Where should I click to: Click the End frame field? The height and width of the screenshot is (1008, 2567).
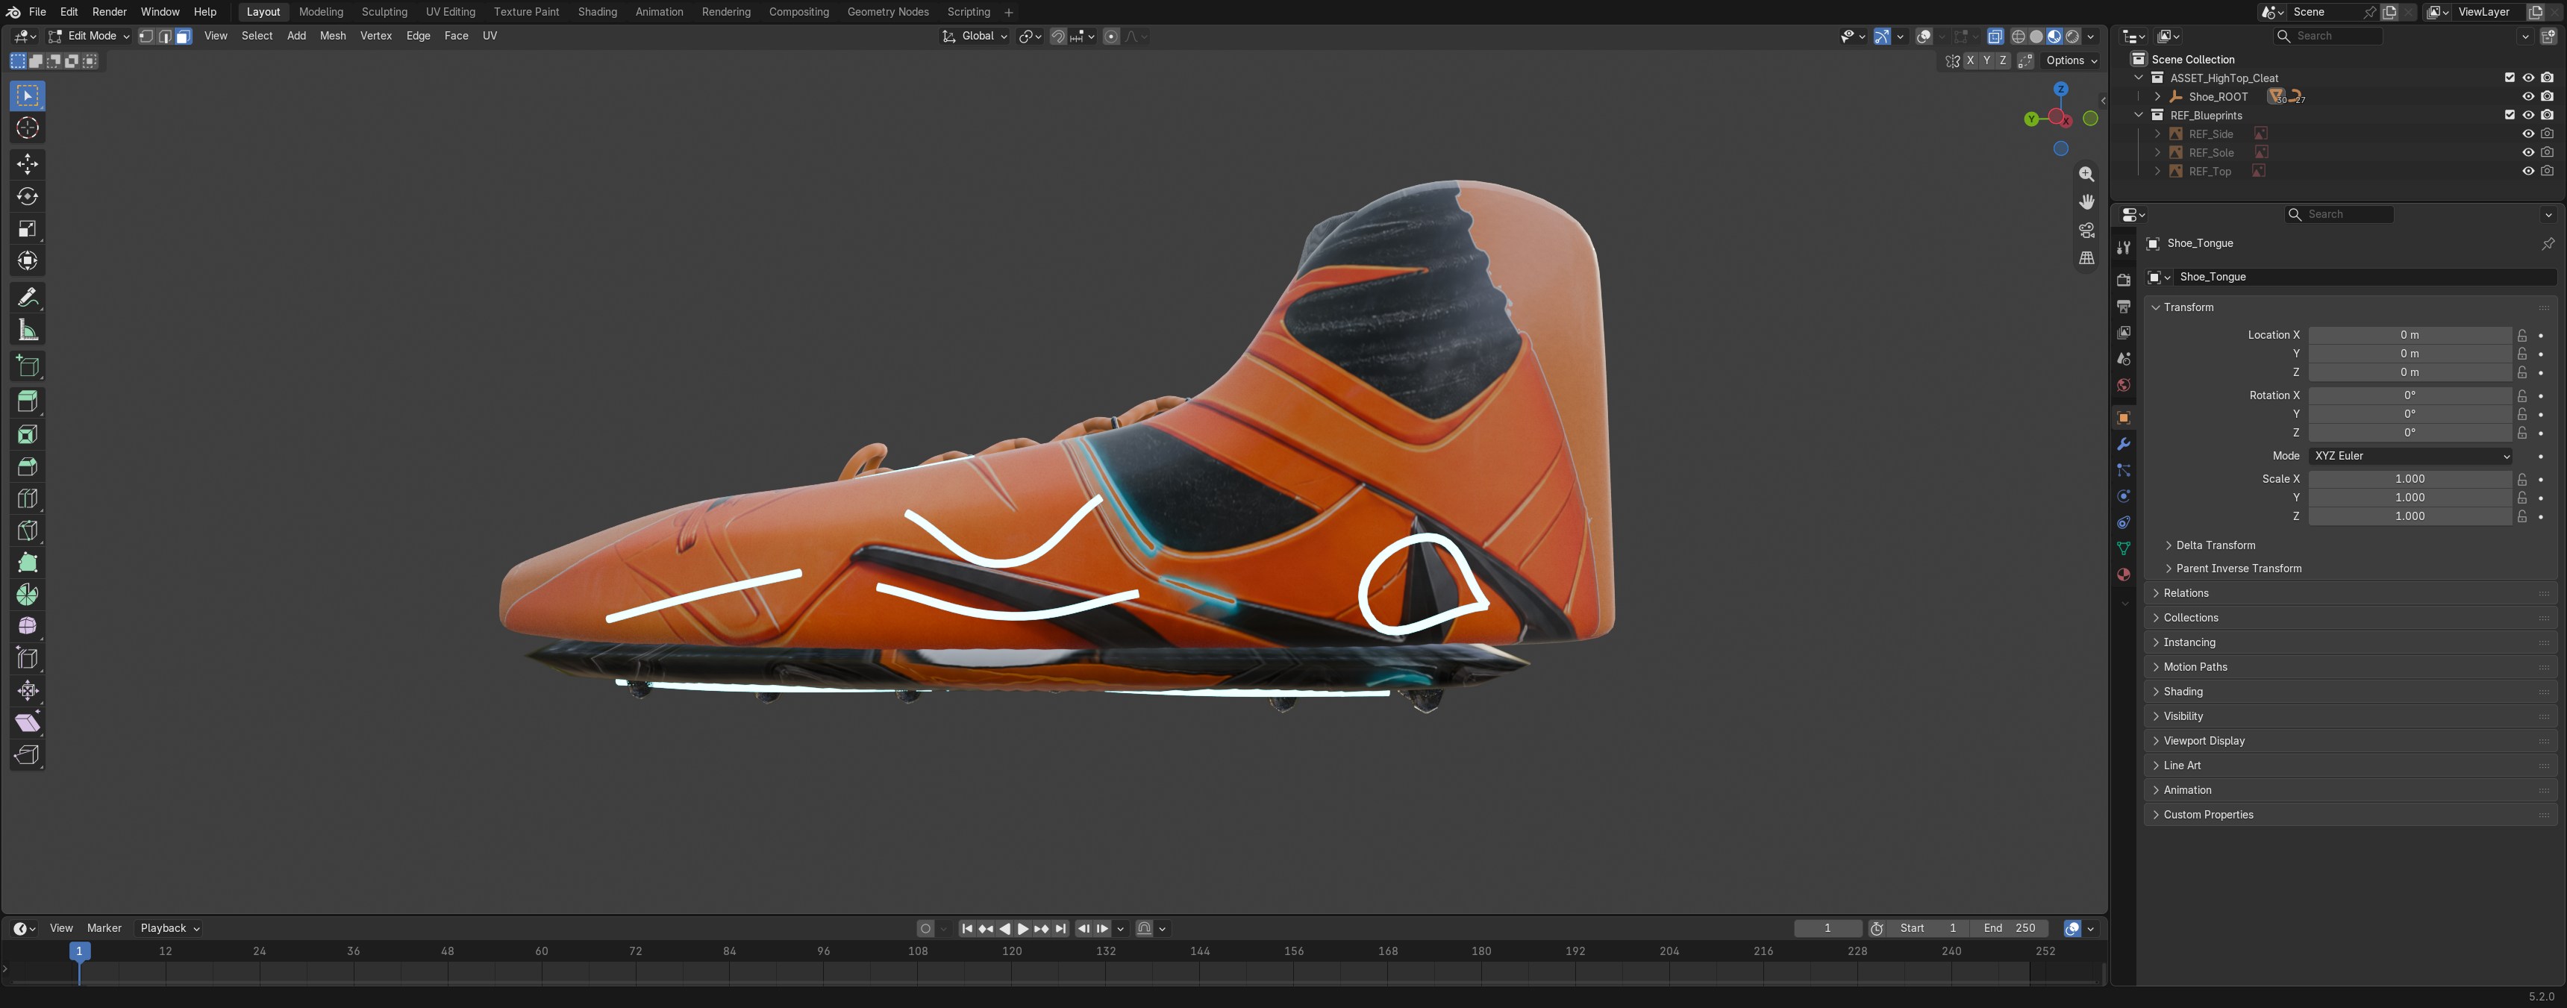pos(2010,928)
